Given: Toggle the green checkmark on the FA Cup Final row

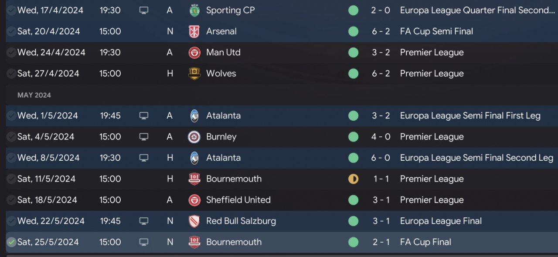Looking at the screenshot, I should click(11, 242).
